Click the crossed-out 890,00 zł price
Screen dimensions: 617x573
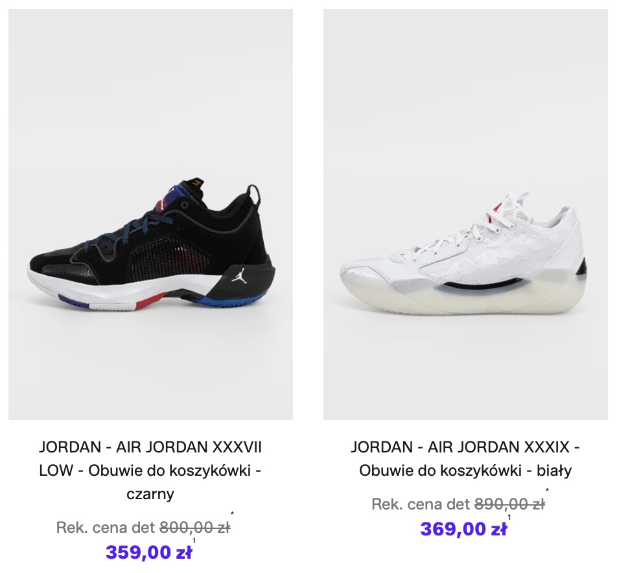[x=510, y=504]
